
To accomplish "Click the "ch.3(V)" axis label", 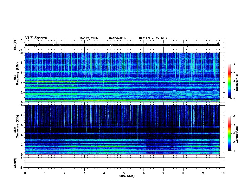I will (x=15, y=163).
